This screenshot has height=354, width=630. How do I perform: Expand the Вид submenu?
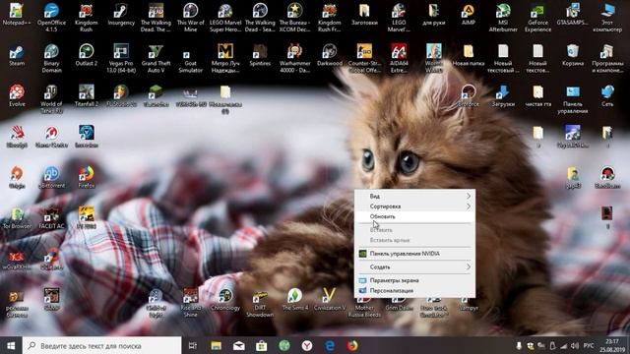tap(414, 196)
